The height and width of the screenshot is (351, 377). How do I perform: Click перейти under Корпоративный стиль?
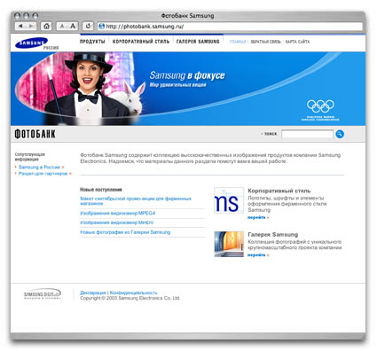point(256,217)
